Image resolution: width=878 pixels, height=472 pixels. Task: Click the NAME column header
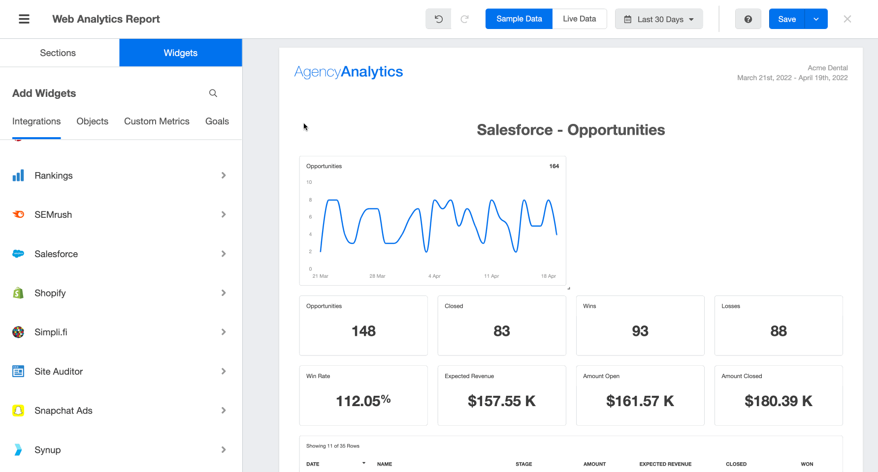[x=385, y=464]
